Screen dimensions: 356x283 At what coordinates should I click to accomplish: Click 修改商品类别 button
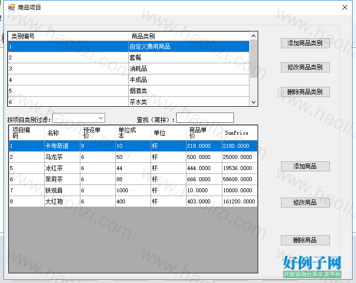tap(305, 67)
